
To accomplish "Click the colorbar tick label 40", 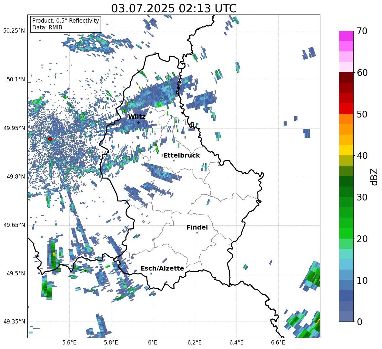I will coord(362,156).
